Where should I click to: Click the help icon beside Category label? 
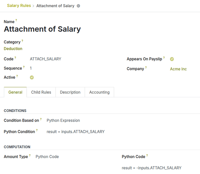click(22, 41)
